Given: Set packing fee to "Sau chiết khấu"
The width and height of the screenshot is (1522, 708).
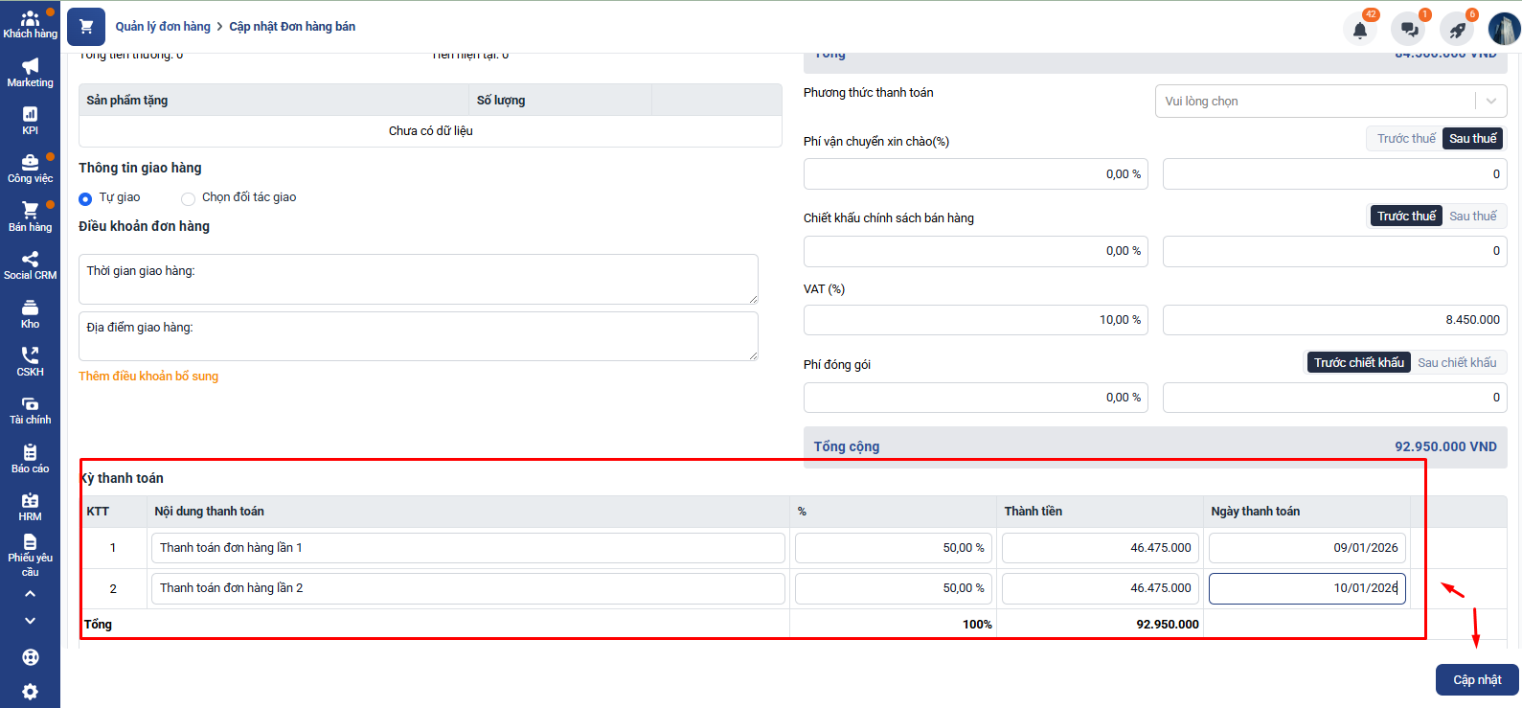Looking at the screenshot, I should 1456,363.
